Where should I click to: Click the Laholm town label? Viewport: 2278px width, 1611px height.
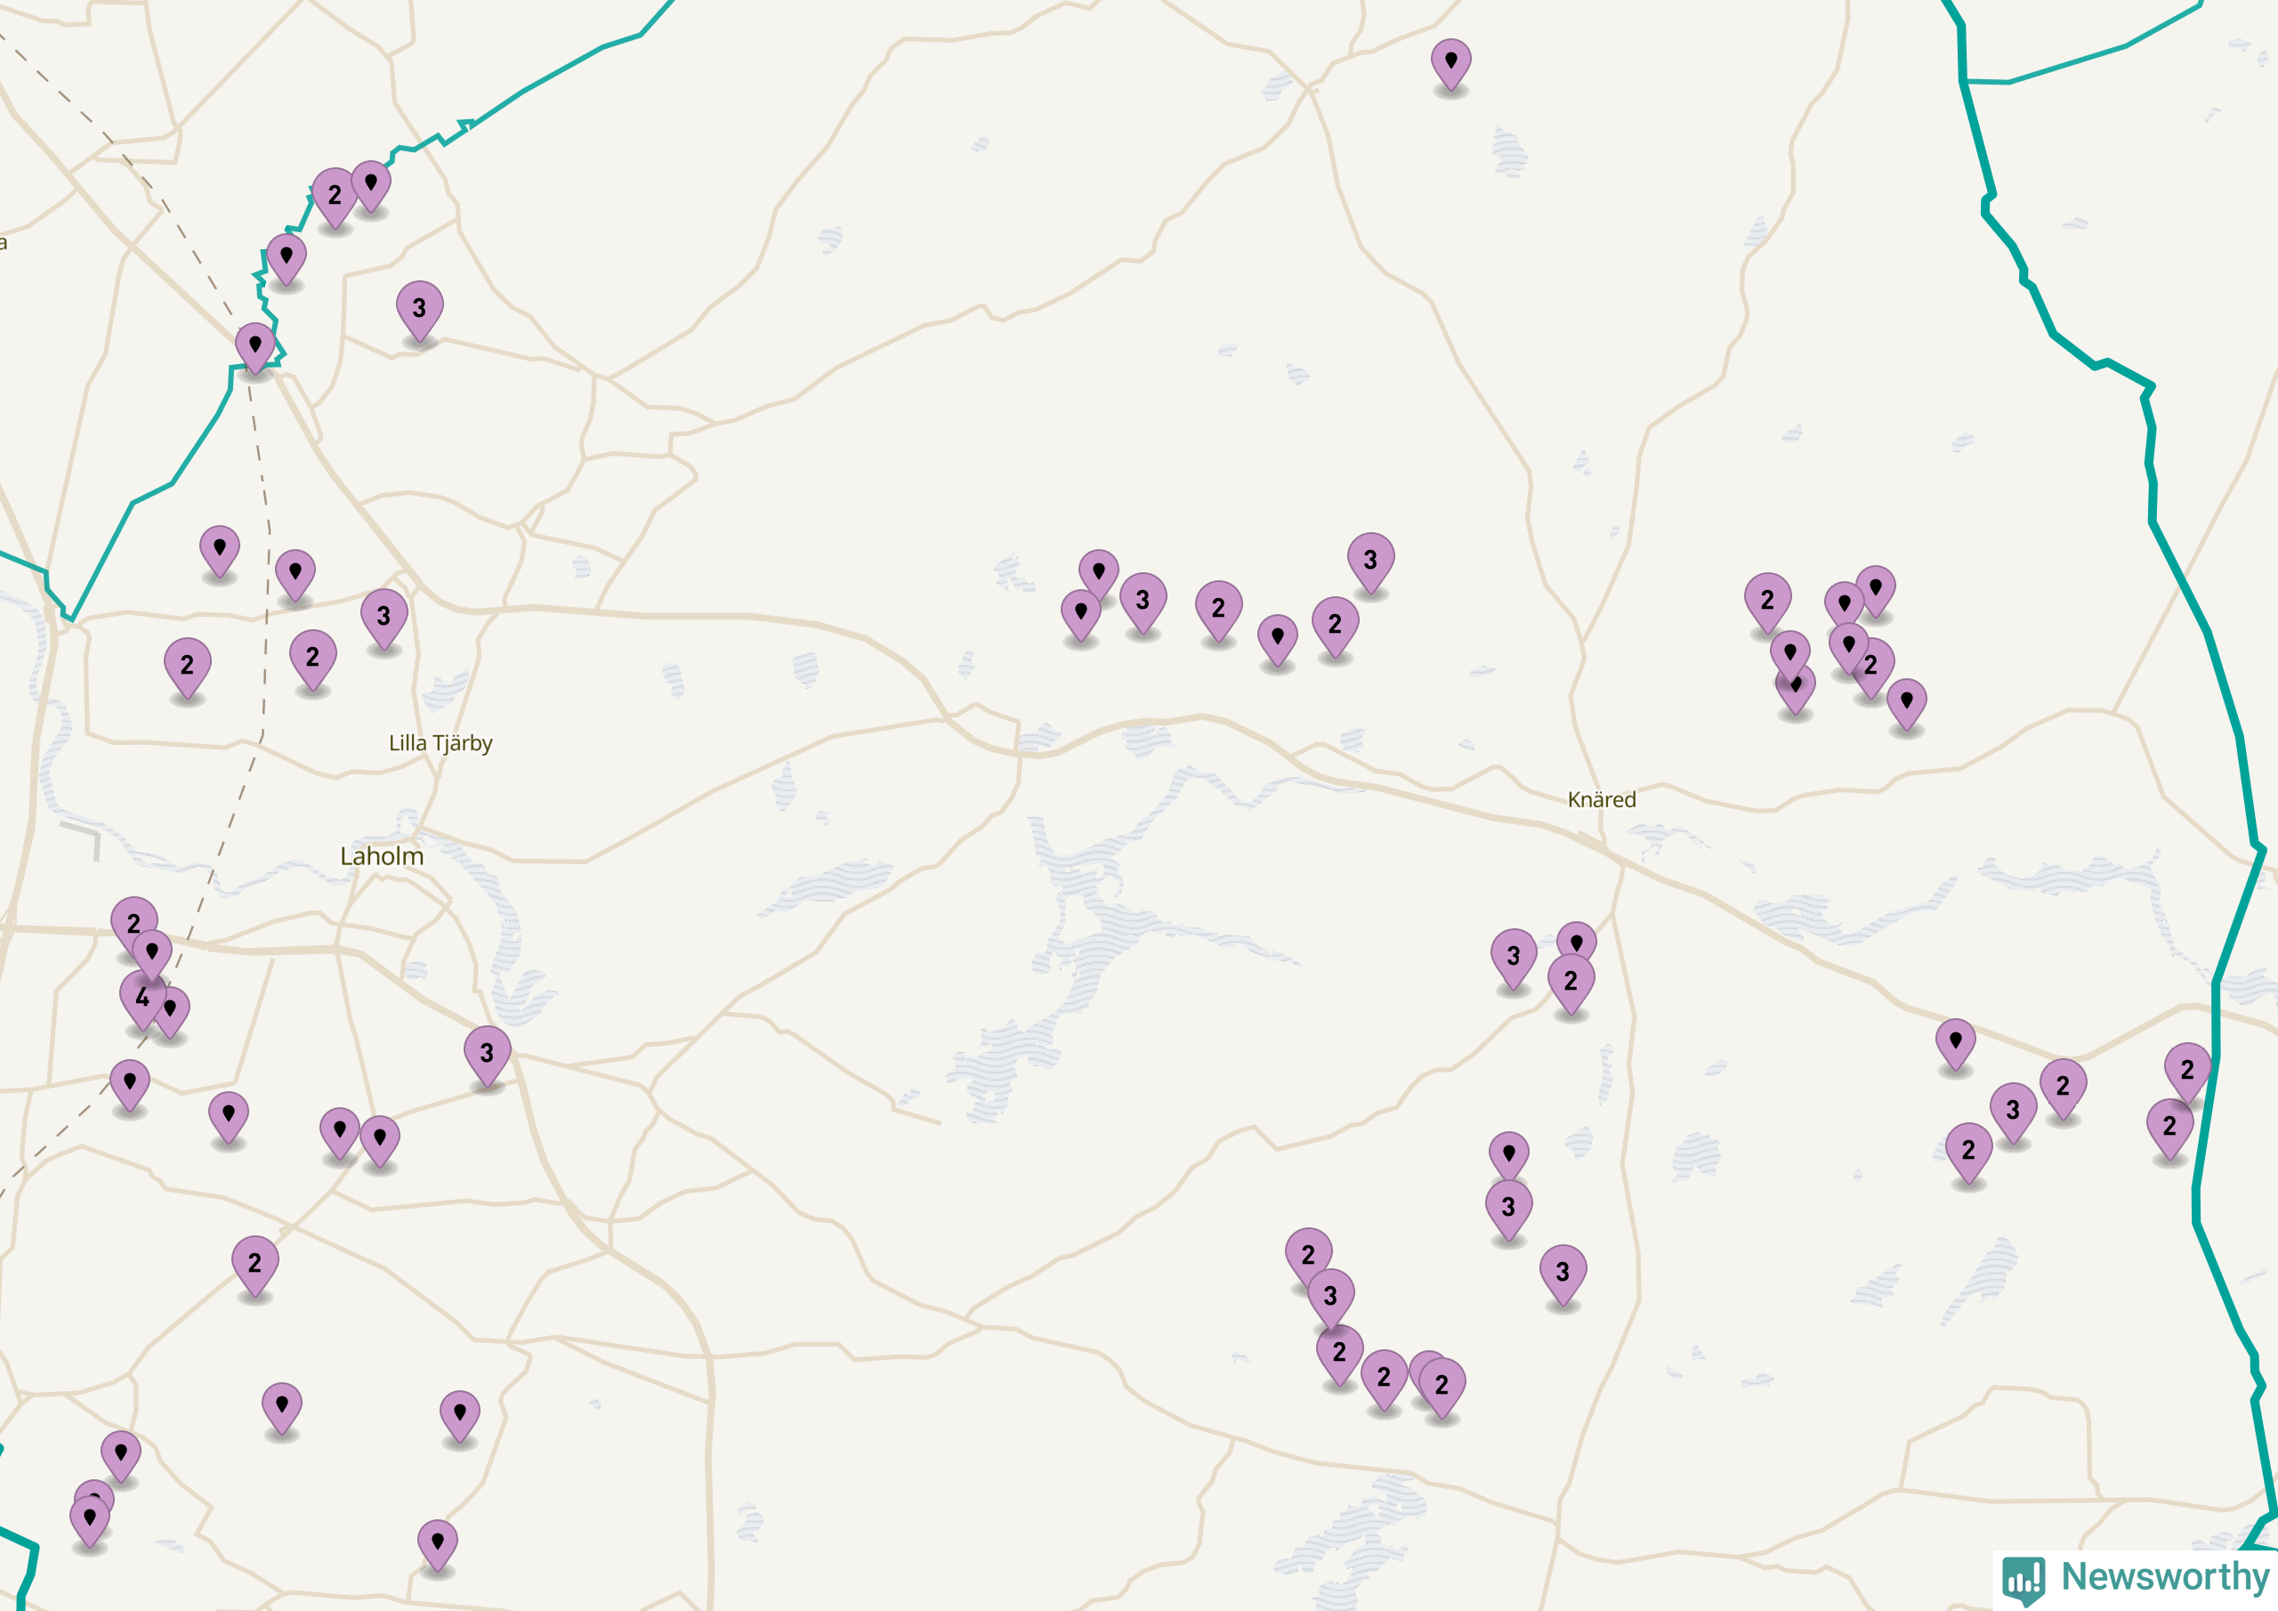381,856
